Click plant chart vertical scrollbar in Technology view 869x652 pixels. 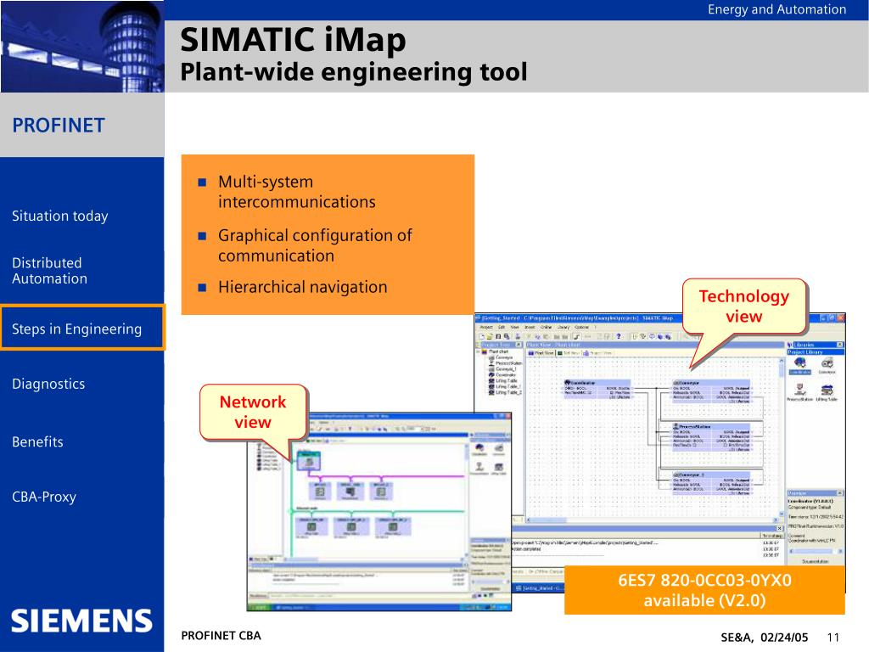point(782,438)
